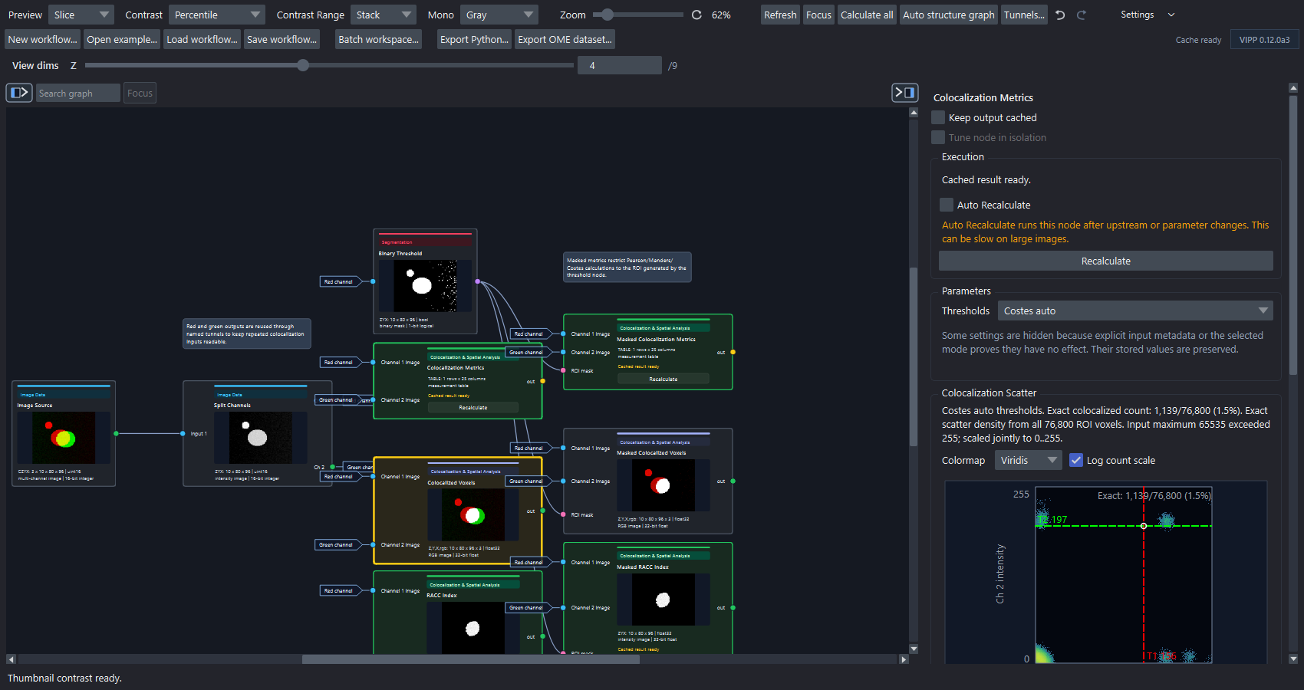The image size is (1304, 690).
Task: Click Auto structure graph button
Action: pos(948,15)
